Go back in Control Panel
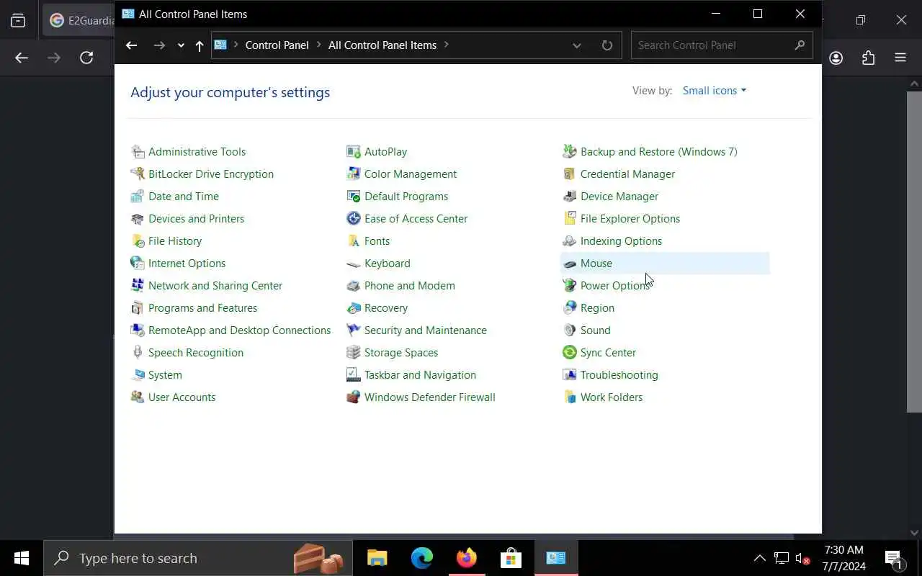Viewport: 922px width, 576px height. pos(131,45)
